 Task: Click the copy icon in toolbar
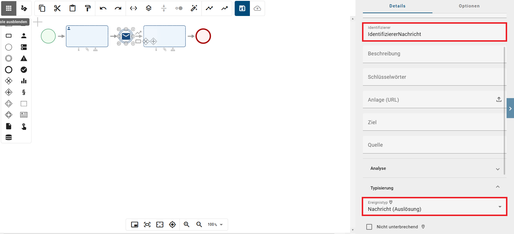[x=42, y=8]
